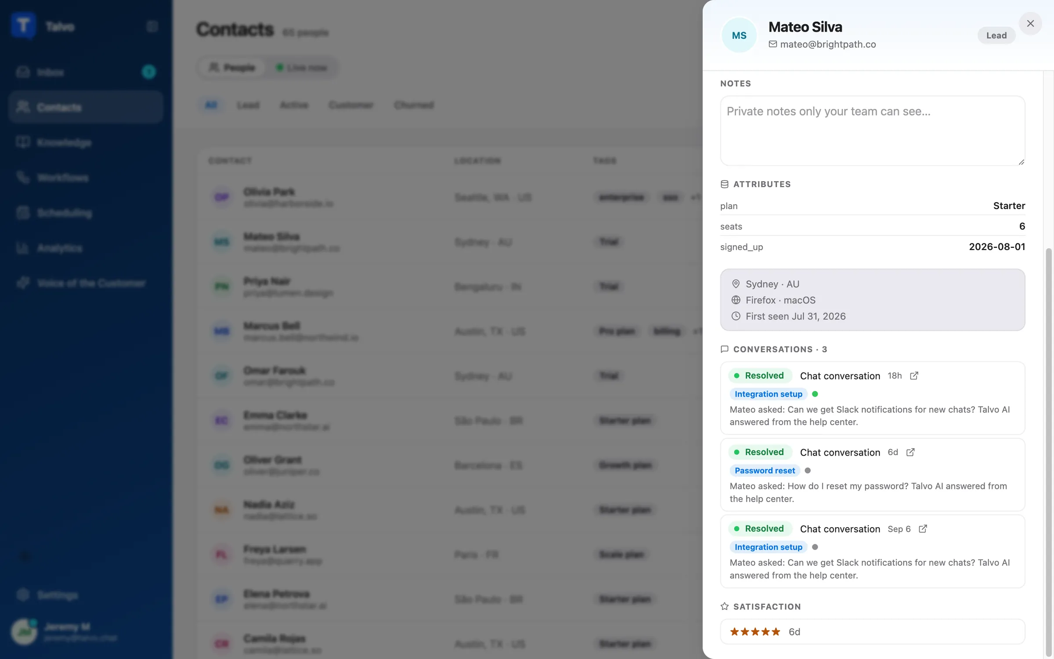Open Freya Larsen contact row
This screenshot has height=659, width=1054.
[450, 554]
